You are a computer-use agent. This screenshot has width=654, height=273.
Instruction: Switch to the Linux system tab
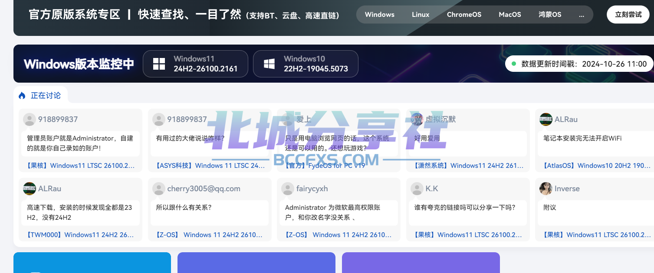pos(421,14)
